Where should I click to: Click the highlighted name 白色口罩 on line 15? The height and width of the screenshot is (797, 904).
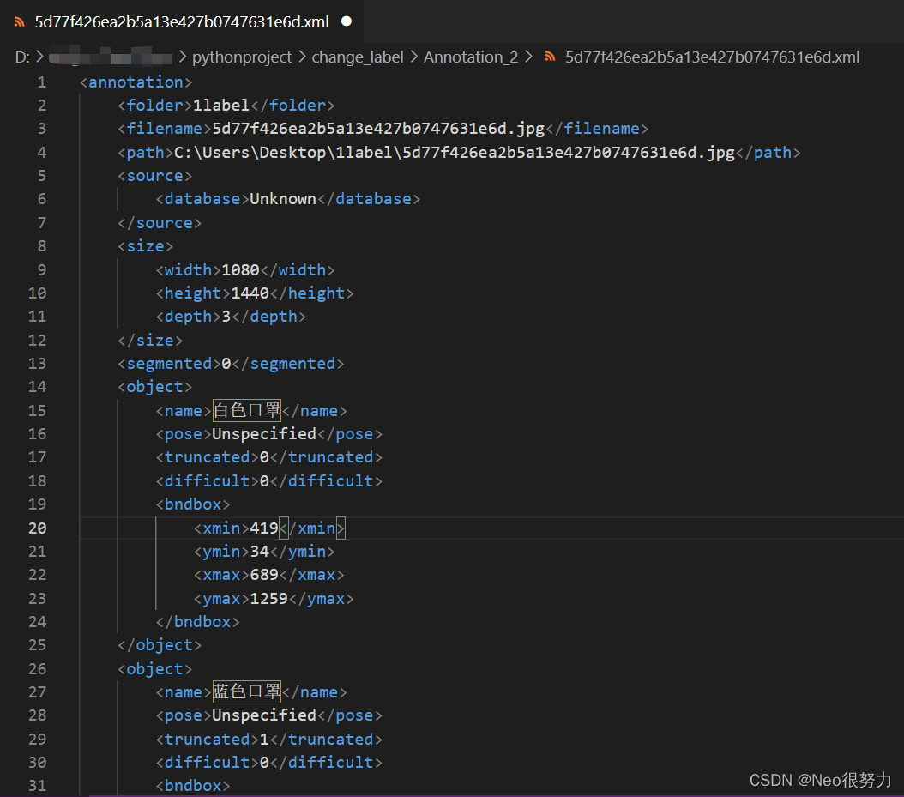tap(247, 411)
